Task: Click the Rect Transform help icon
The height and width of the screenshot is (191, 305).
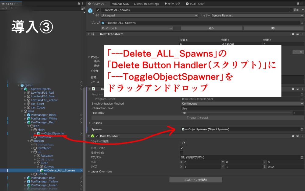Action: pyautogui.click(x=293, y=34)
